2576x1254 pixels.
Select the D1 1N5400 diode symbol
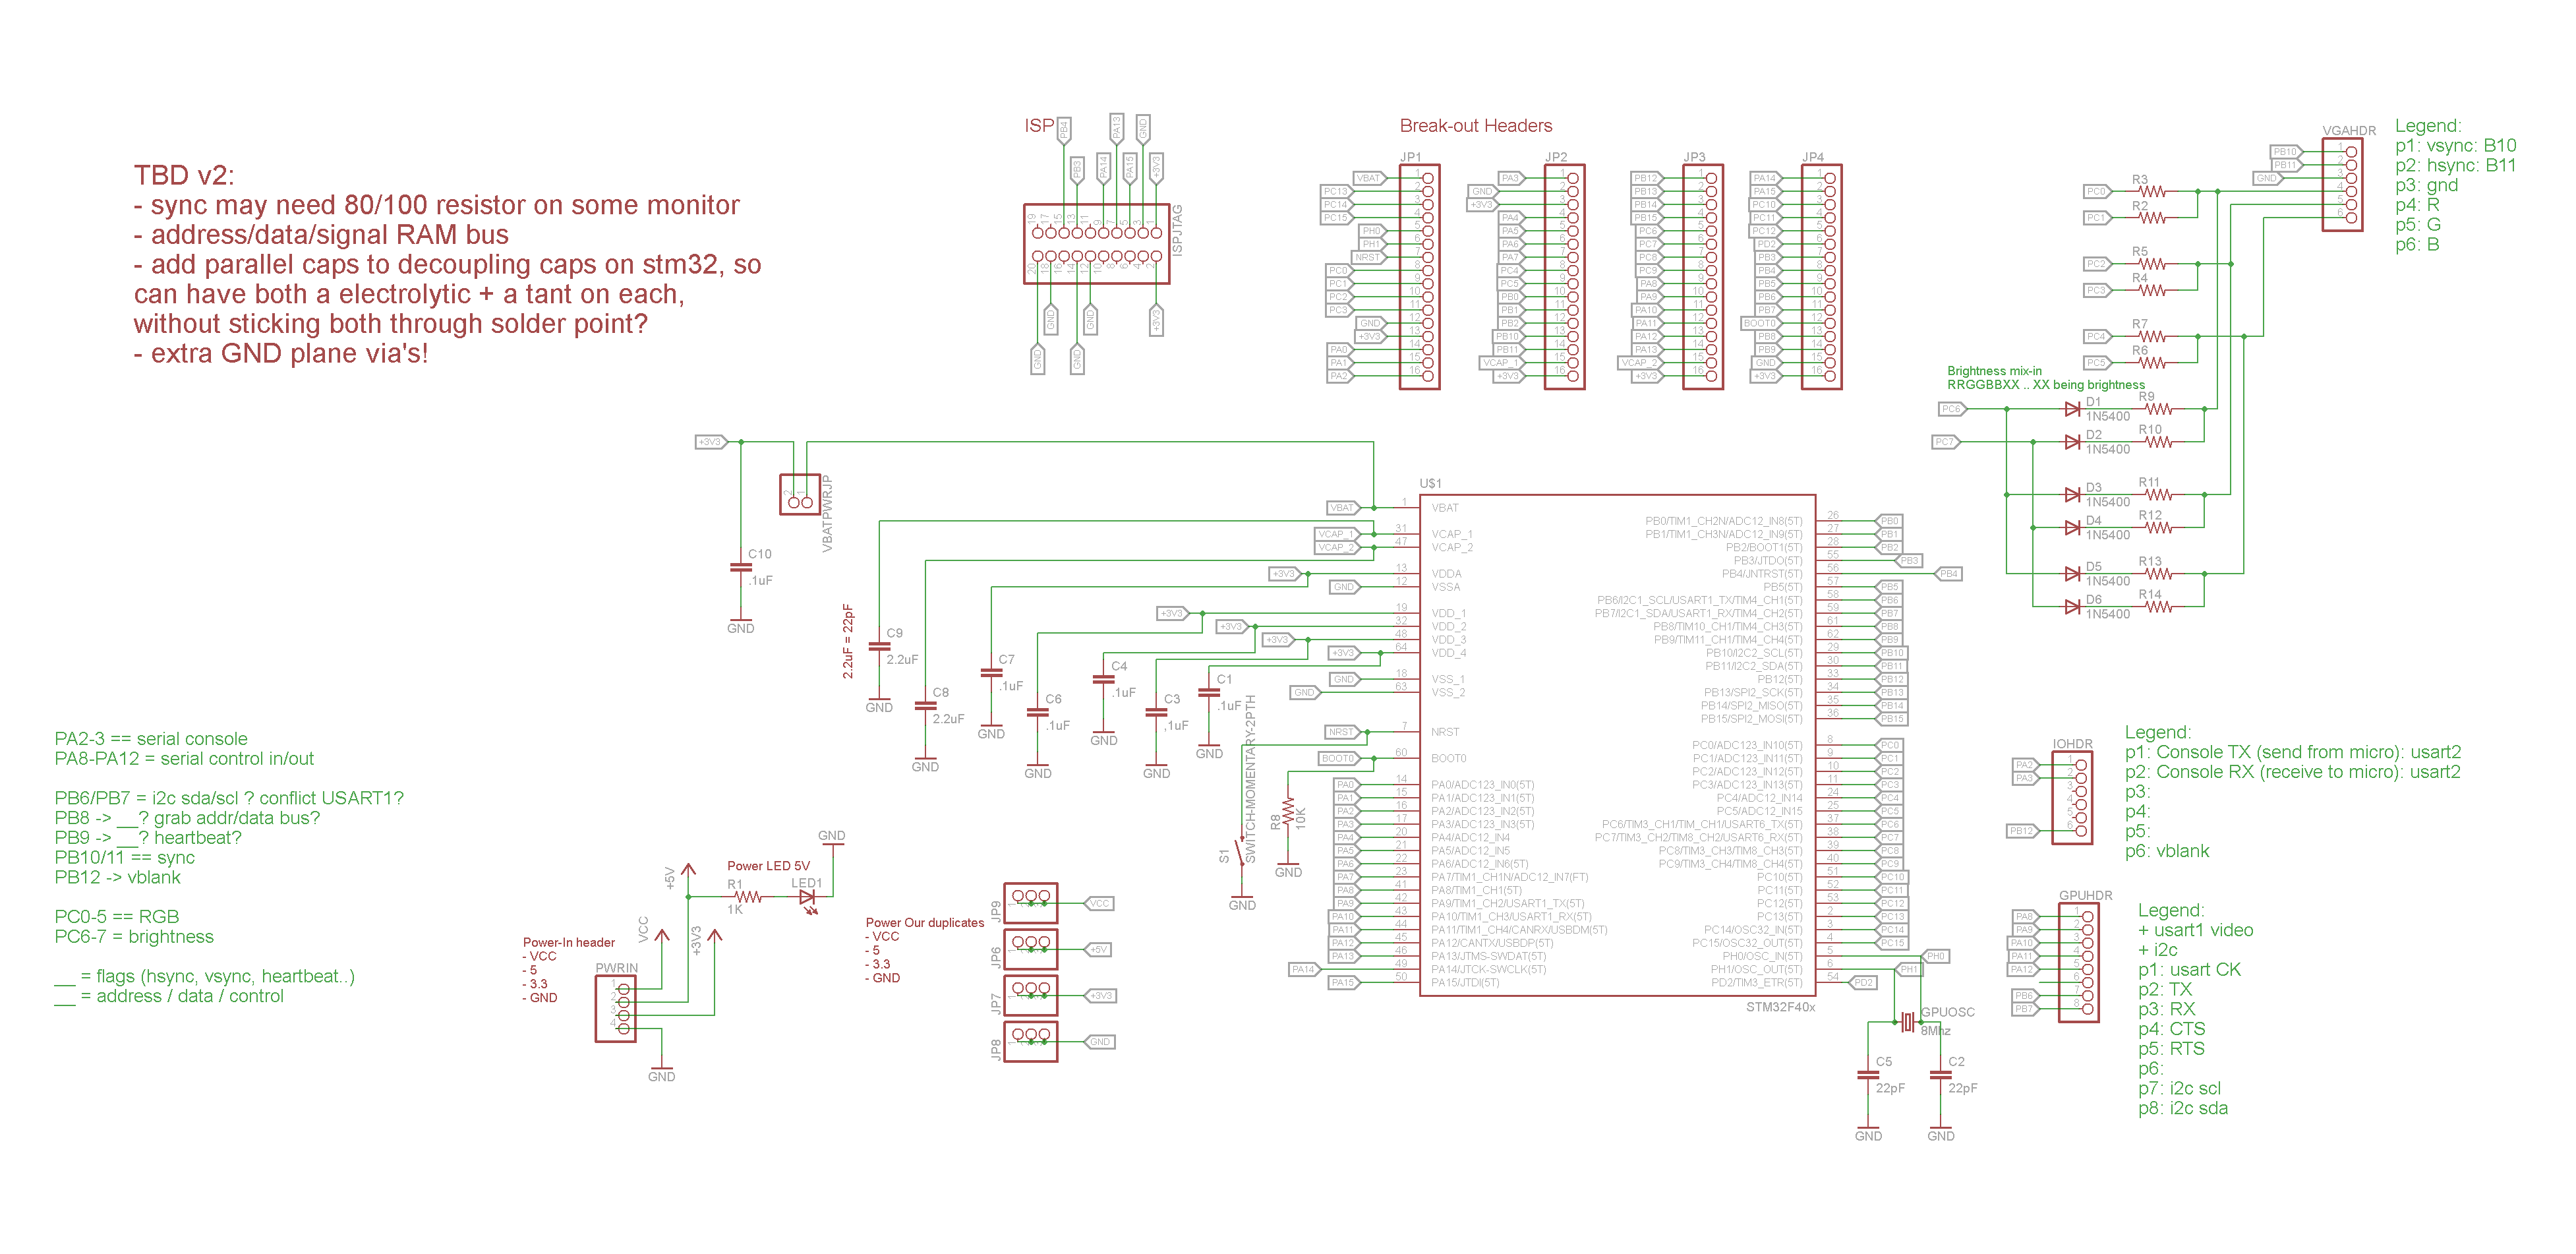[x=2072, y=409]
